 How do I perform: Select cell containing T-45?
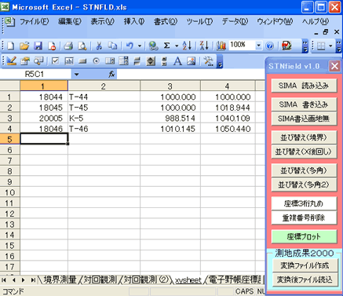pyautogui.click(x=104, y=108)
